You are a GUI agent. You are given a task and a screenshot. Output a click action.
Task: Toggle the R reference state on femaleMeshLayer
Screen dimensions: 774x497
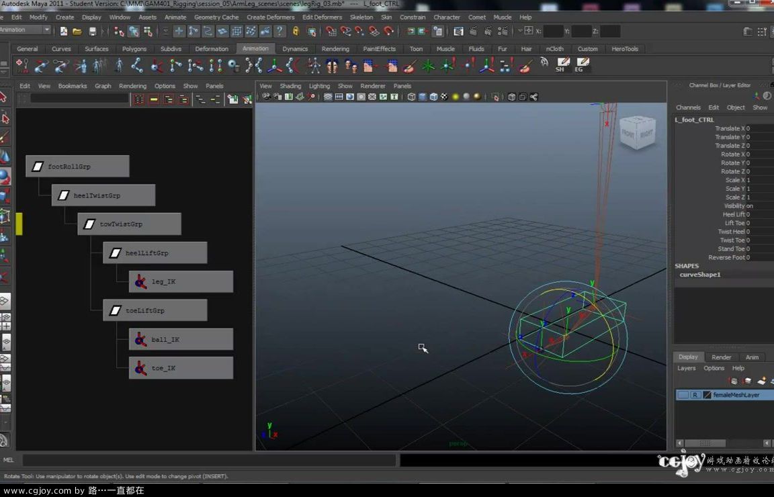click(x=695, y=394)
